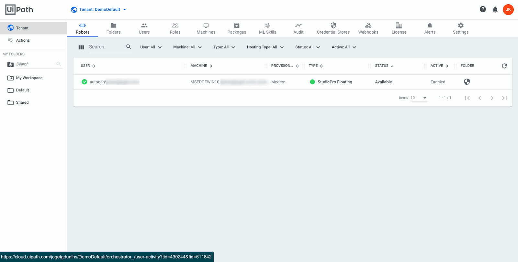Open the Credential Stores tab
Screen dimensions: 518x262
coord(333,28)
